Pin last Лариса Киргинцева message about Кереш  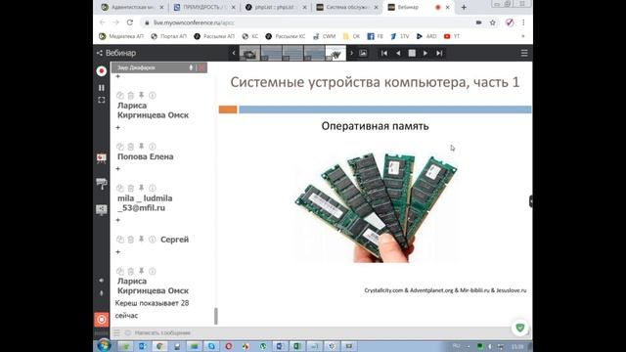(141, 271)
